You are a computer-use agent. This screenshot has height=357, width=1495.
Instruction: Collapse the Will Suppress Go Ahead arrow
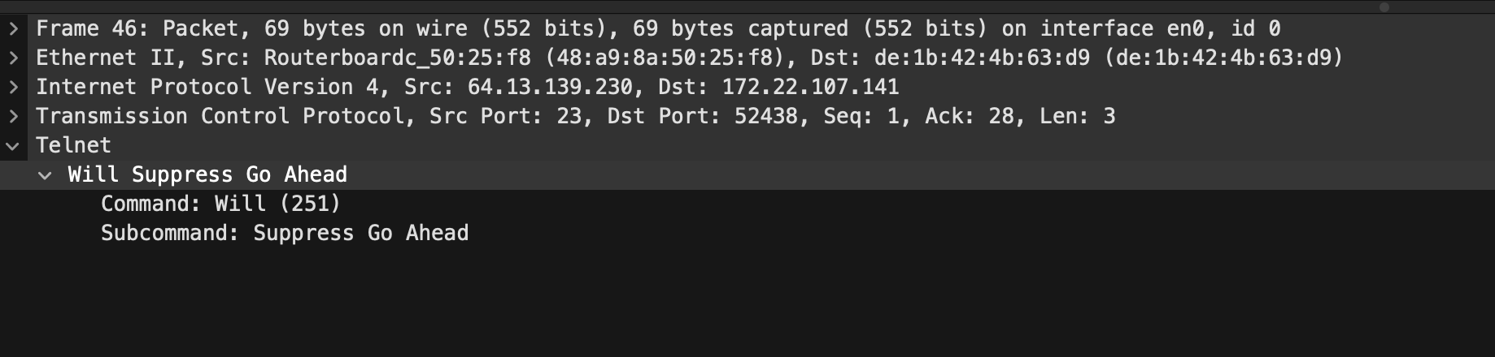coord(46,175)
